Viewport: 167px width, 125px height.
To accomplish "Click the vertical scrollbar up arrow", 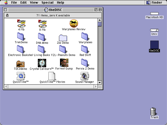I will 100,20.
